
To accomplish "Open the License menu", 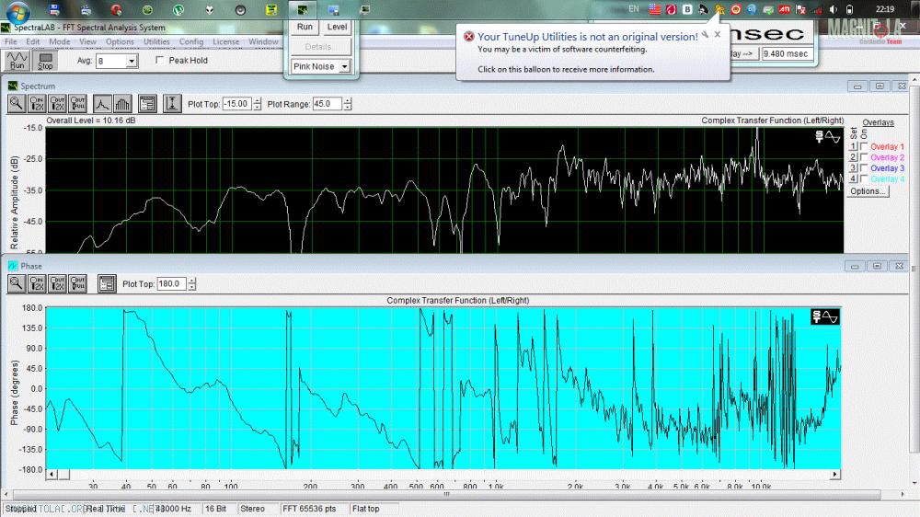I will tap(226, 41).
